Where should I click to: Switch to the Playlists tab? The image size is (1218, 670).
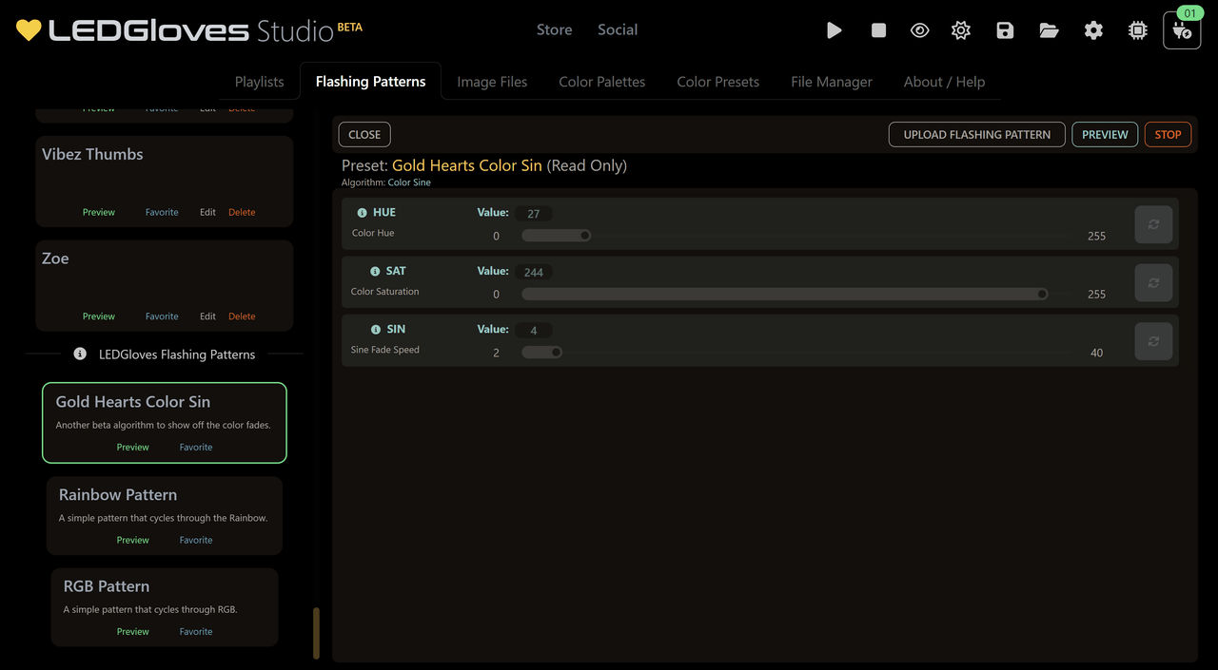click(260, 82)
